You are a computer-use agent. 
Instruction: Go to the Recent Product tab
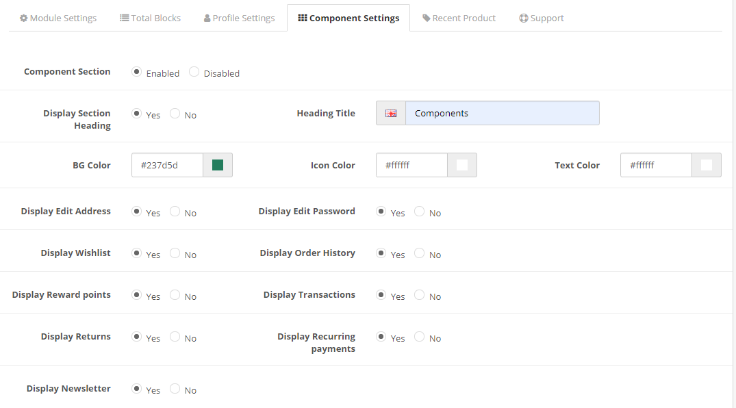tap(459, 18)
